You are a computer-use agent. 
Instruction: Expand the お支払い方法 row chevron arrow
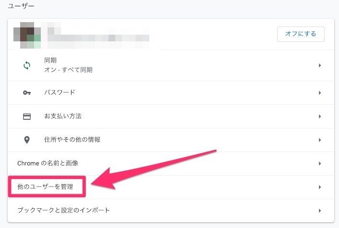320,116
